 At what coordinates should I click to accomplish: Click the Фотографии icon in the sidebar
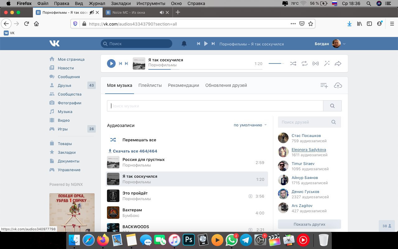[52, 103]
